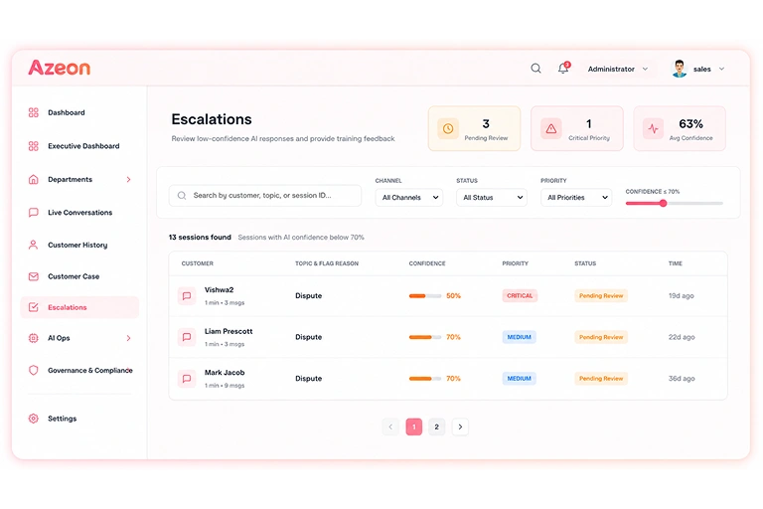Screen dimensions: 763x509
Task: Open the Vishwa2 session
Action: (x=448, y=295)
